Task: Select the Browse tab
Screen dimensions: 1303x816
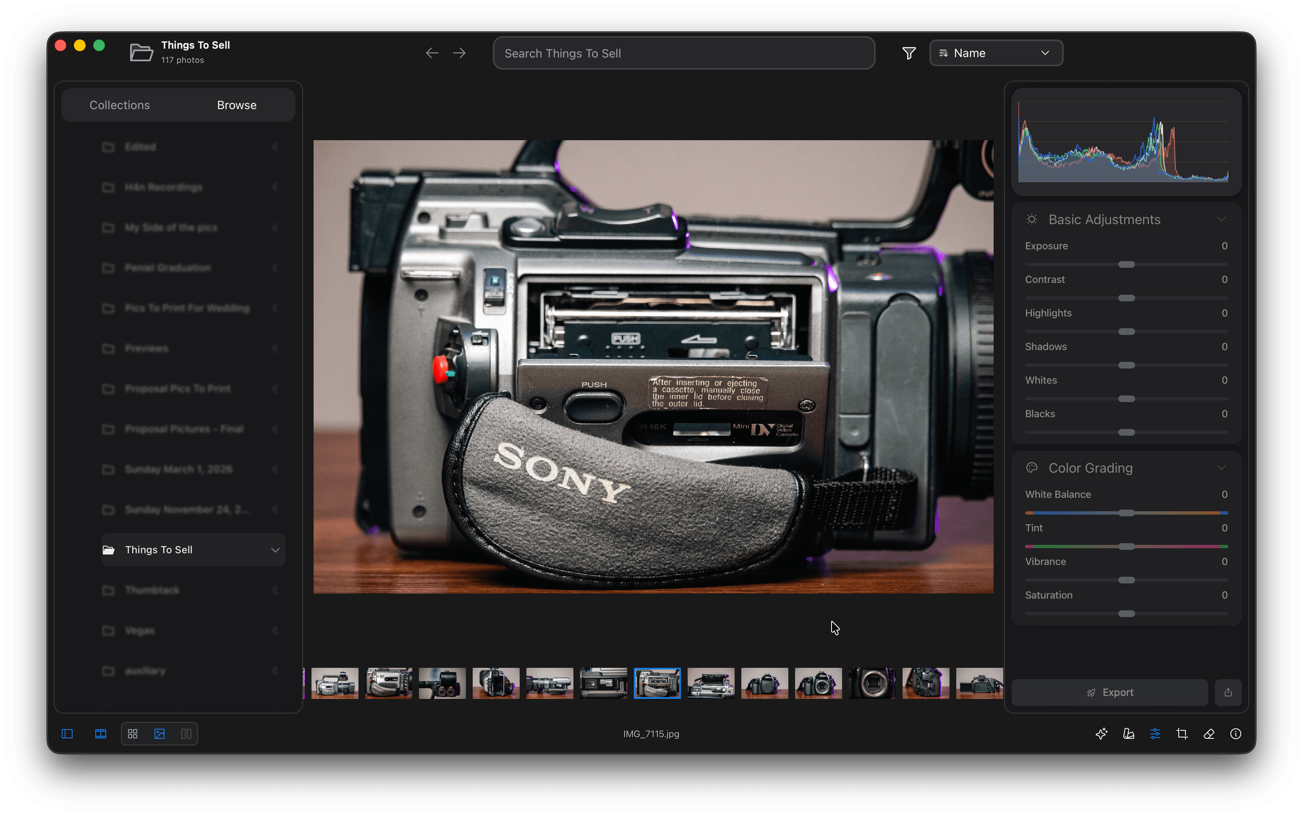Action: point(236,105)
